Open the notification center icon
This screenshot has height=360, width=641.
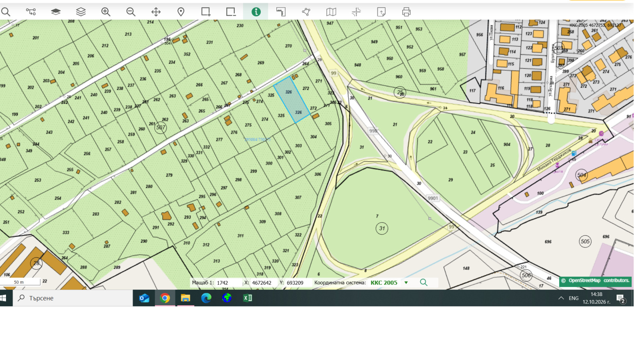[x=621, y=298]
